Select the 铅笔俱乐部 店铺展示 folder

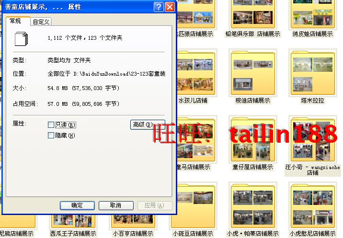click(x=252, y=14)
